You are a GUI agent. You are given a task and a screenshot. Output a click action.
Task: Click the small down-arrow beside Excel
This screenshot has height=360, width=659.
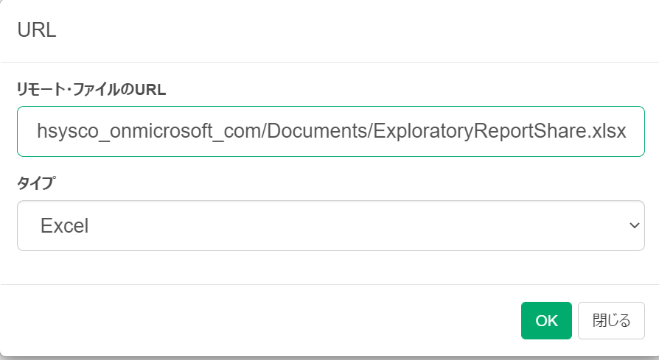(634, 226)
